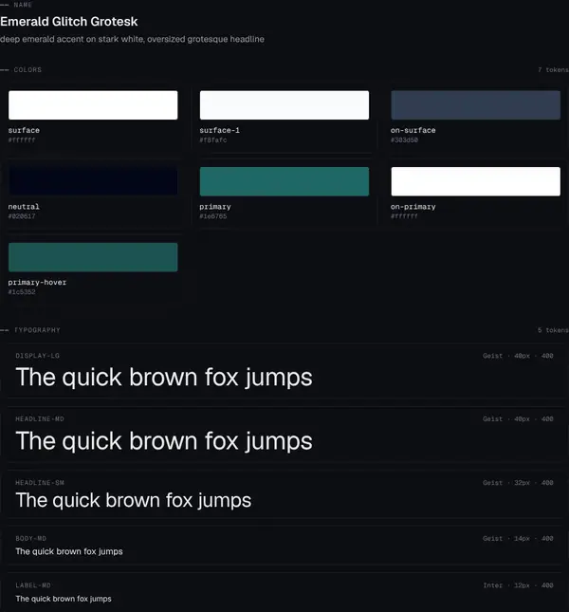Click the 'DISPLAY-LG' typography label
Viewport: 569px width, 612px height.
tap(37, 356)
